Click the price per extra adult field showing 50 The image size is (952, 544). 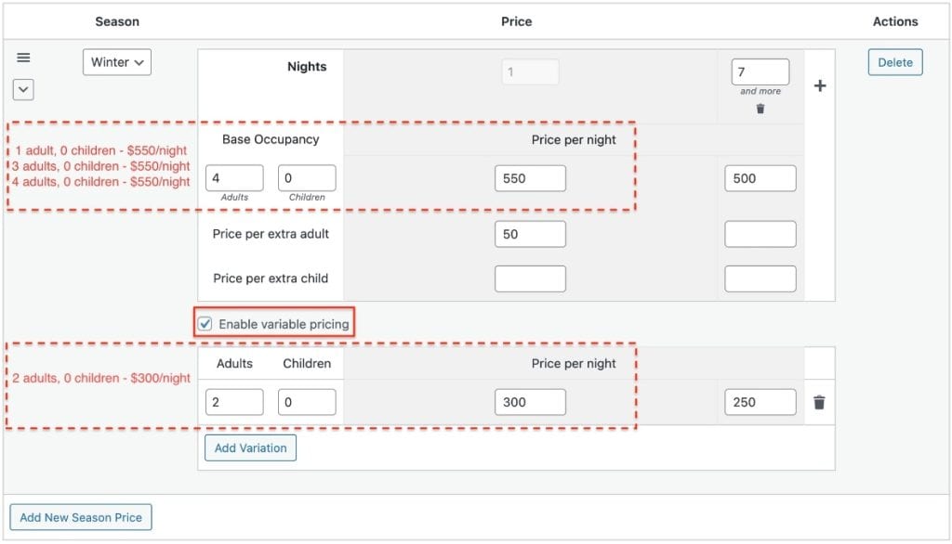(x=530, y=234)
